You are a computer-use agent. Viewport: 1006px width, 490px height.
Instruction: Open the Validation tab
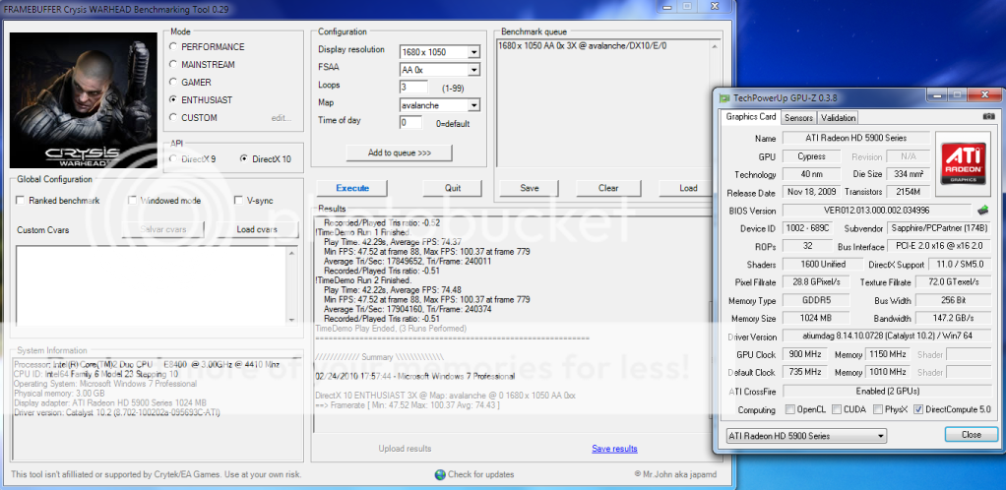[838, 117]
